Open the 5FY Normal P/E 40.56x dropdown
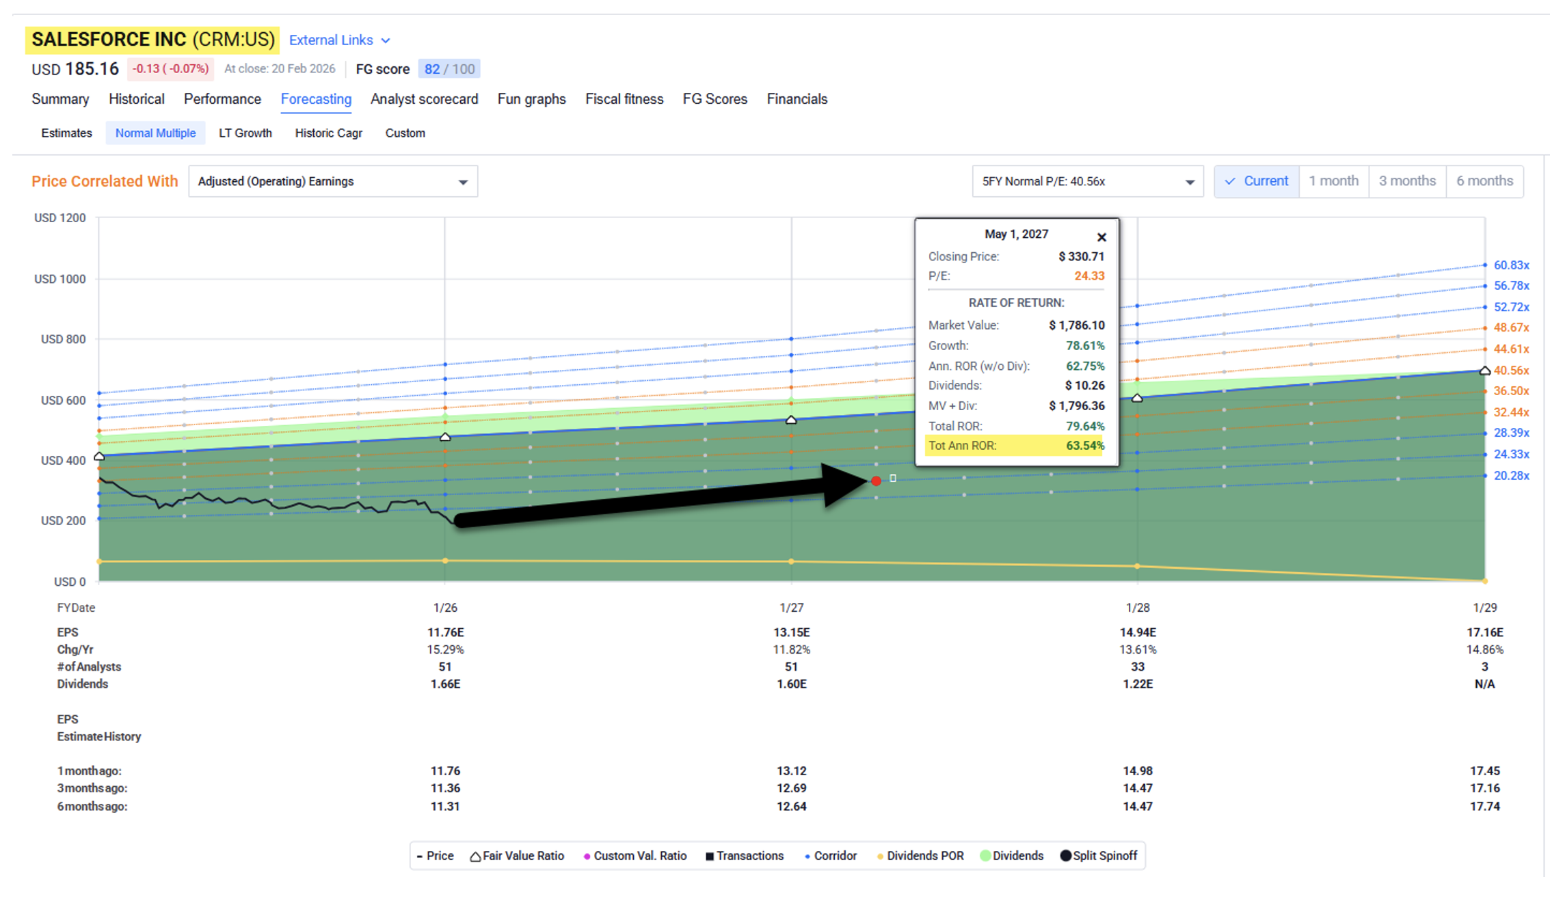Image resolution: width=1563 pixels, height=901 pixels. 1087,181
